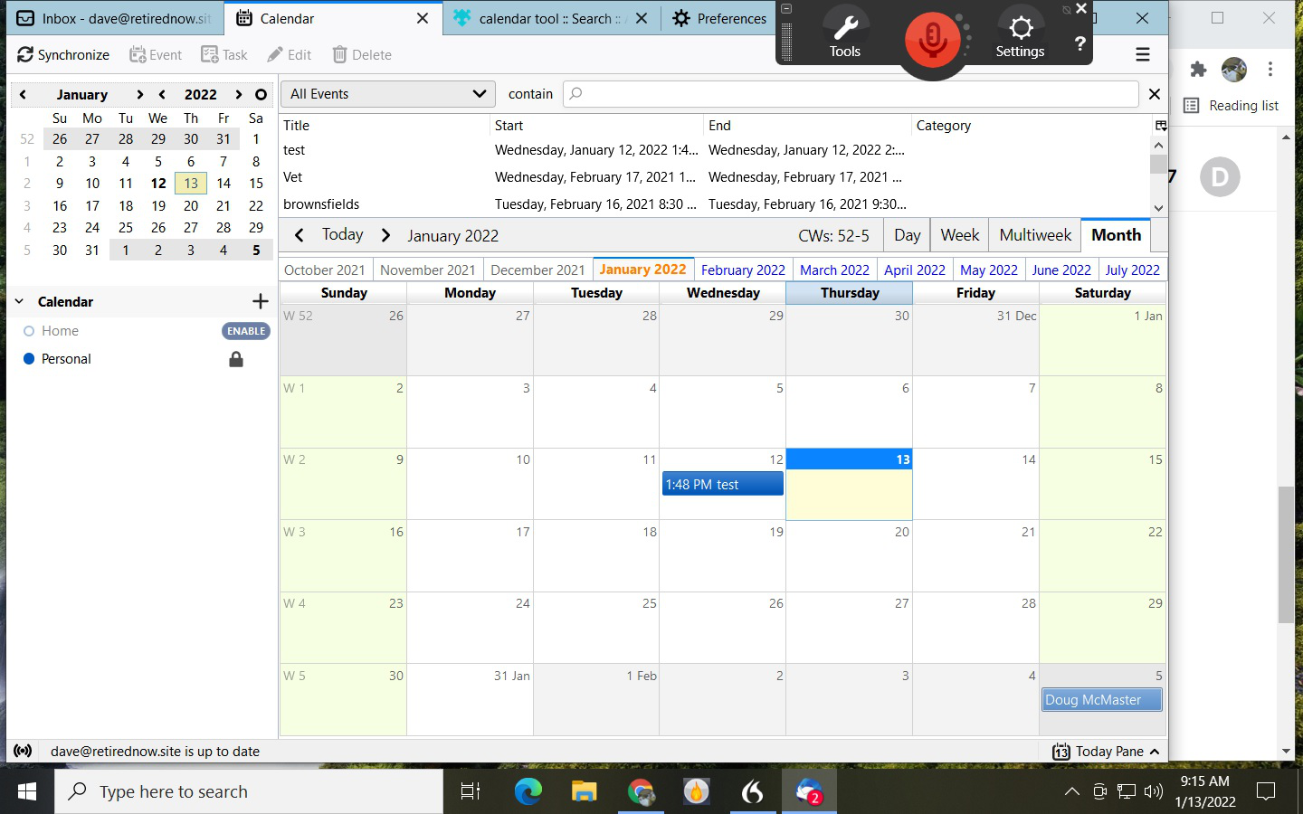This screenshot has height=814, width=1303.
Task: Collapse the Calendar list section
Action: (20, 301)
